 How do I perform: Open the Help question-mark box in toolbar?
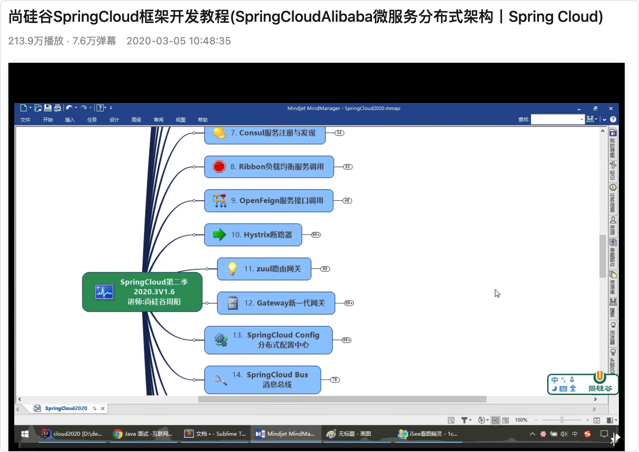pos(100,108)
